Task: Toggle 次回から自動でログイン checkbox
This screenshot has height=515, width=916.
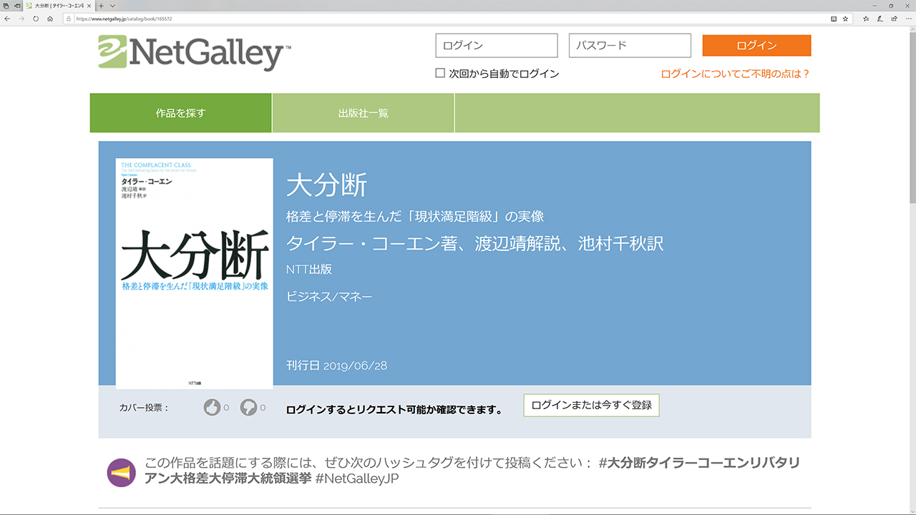Action: [x=440, y=73]
